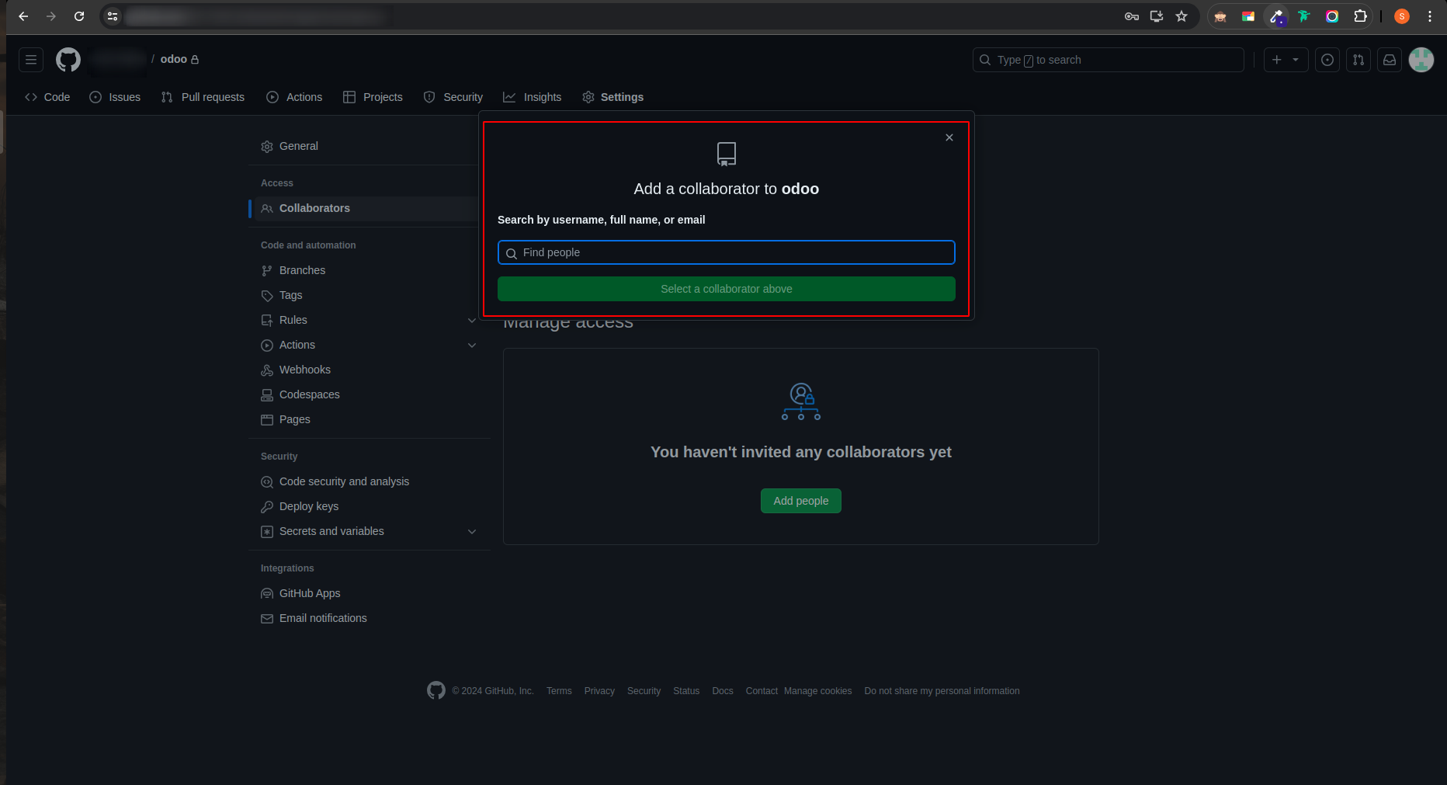
Task: Open browser extensions puzzle icon
Action: (1360, 16)
